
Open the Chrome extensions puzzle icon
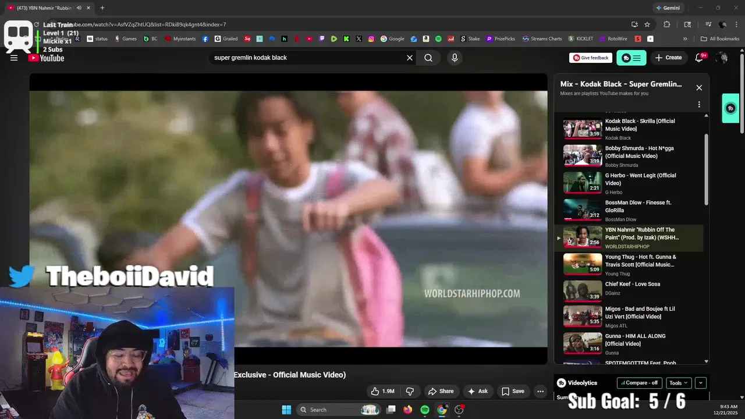coord(667,24)
